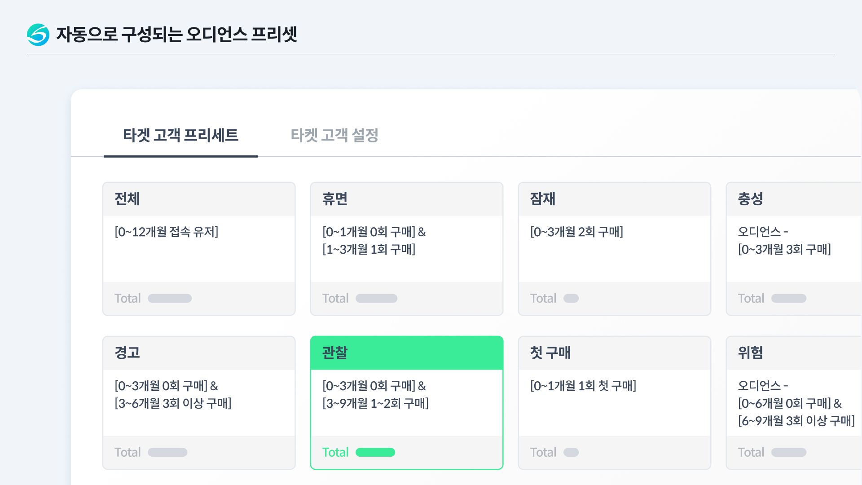This screenshot has width=862, height=485.
Task: Click the 자동으로 구성되는 오디언스 프리셋 heading
Action: [x=176, y=35]
